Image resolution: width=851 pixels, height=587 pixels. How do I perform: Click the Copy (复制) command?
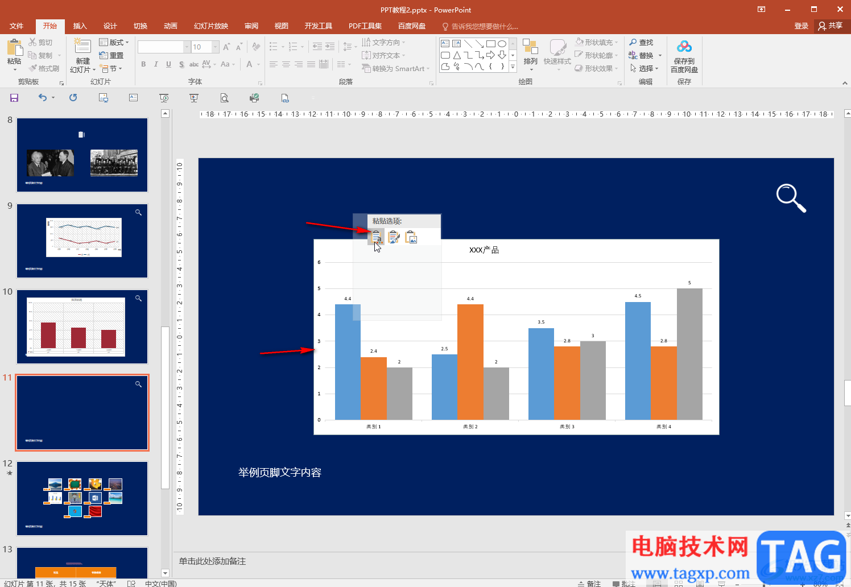pos(40,56)
